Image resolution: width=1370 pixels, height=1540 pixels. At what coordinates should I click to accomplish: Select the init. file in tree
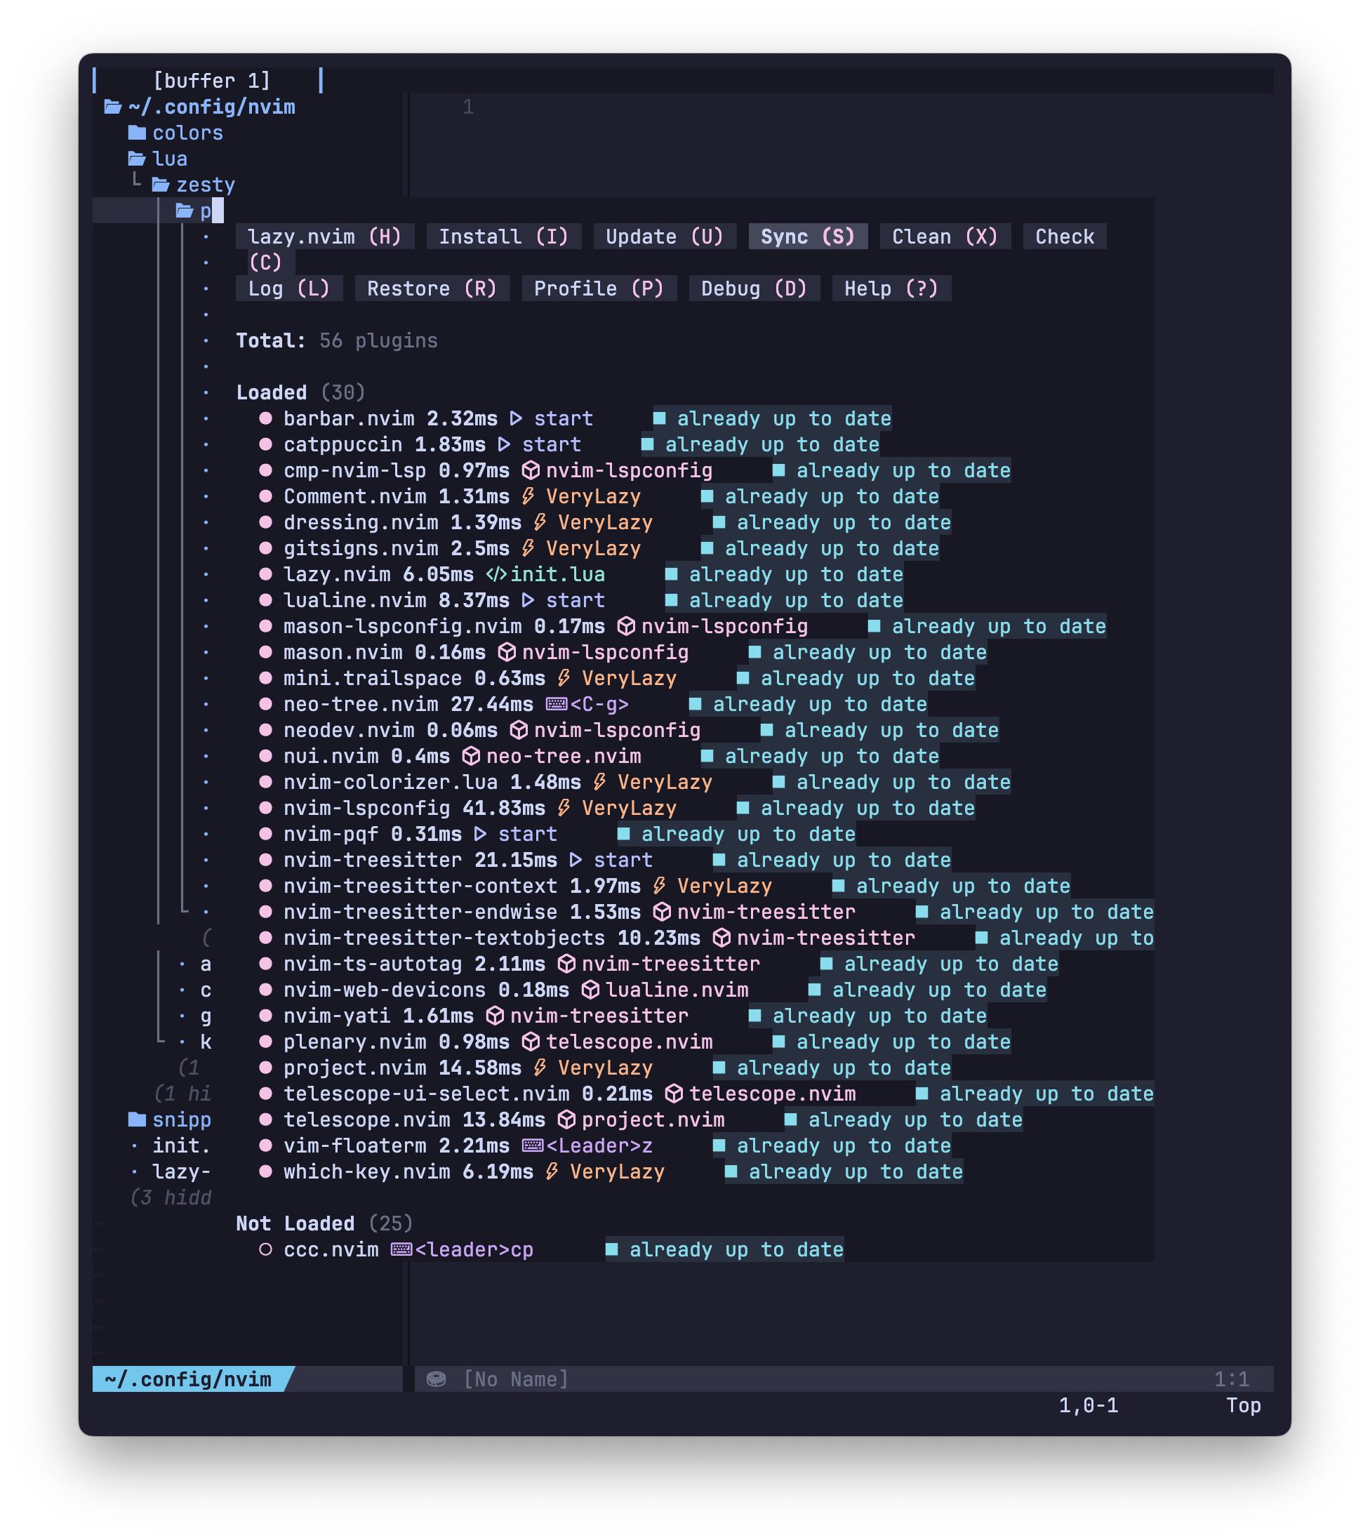pyautogui.click(x=182, y=1146)
